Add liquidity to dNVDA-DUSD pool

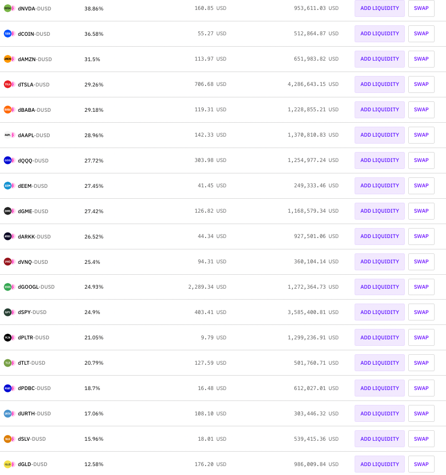click(379, 8)
